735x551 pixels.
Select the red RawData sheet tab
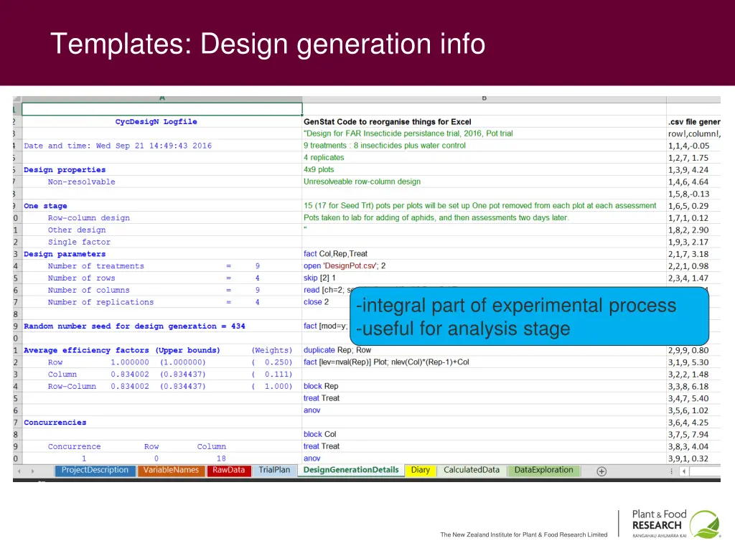[x=228, y=471]
